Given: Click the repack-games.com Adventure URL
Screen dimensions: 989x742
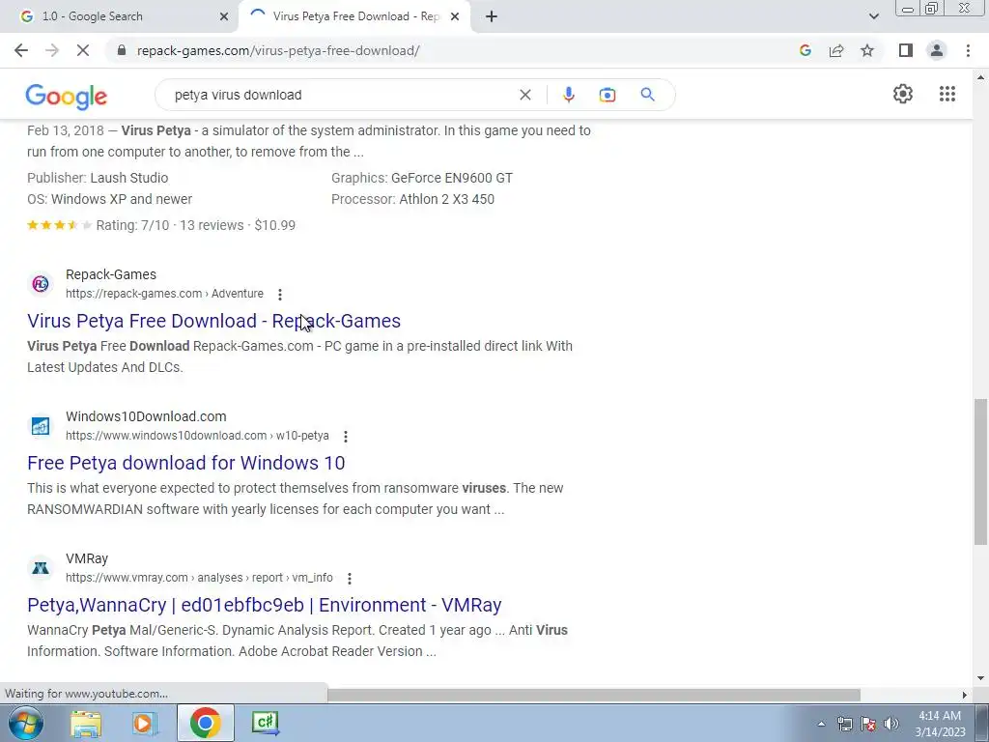Looking at the screenshot, I should (164, 294).
